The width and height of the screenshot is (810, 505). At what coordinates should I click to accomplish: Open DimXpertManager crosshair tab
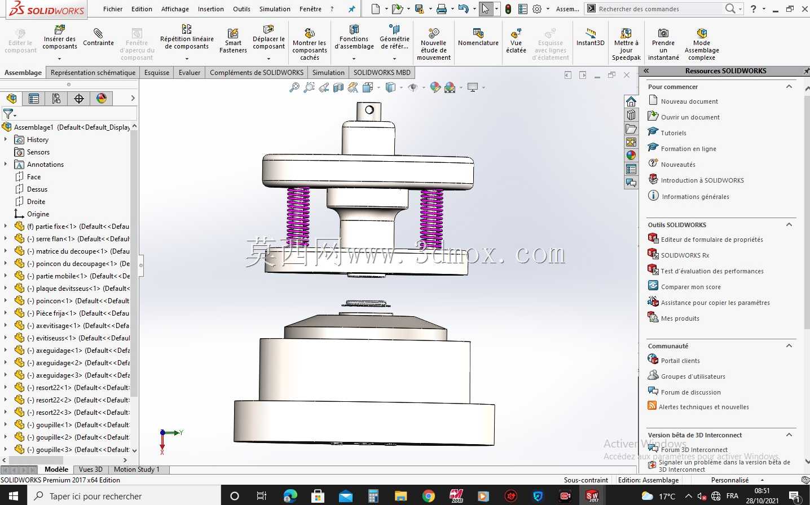click(79, 99)
